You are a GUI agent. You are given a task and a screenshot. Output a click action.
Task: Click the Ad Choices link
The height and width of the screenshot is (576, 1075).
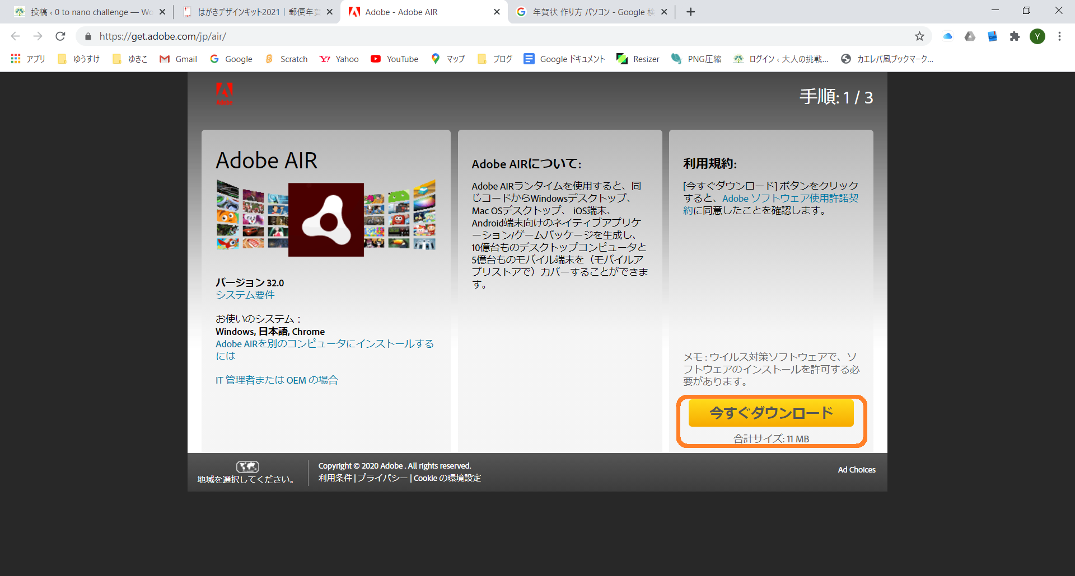(857, 470)
